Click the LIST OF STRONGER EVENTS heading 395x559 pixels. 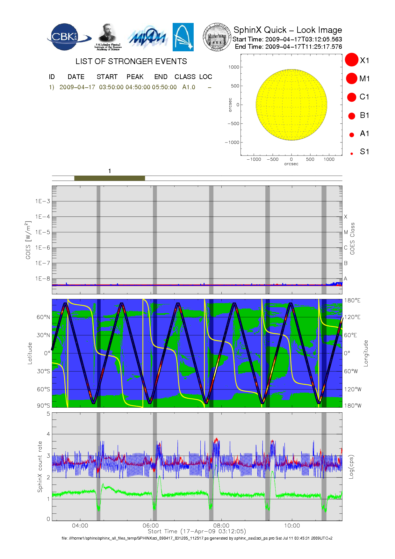tap(131, 62)
